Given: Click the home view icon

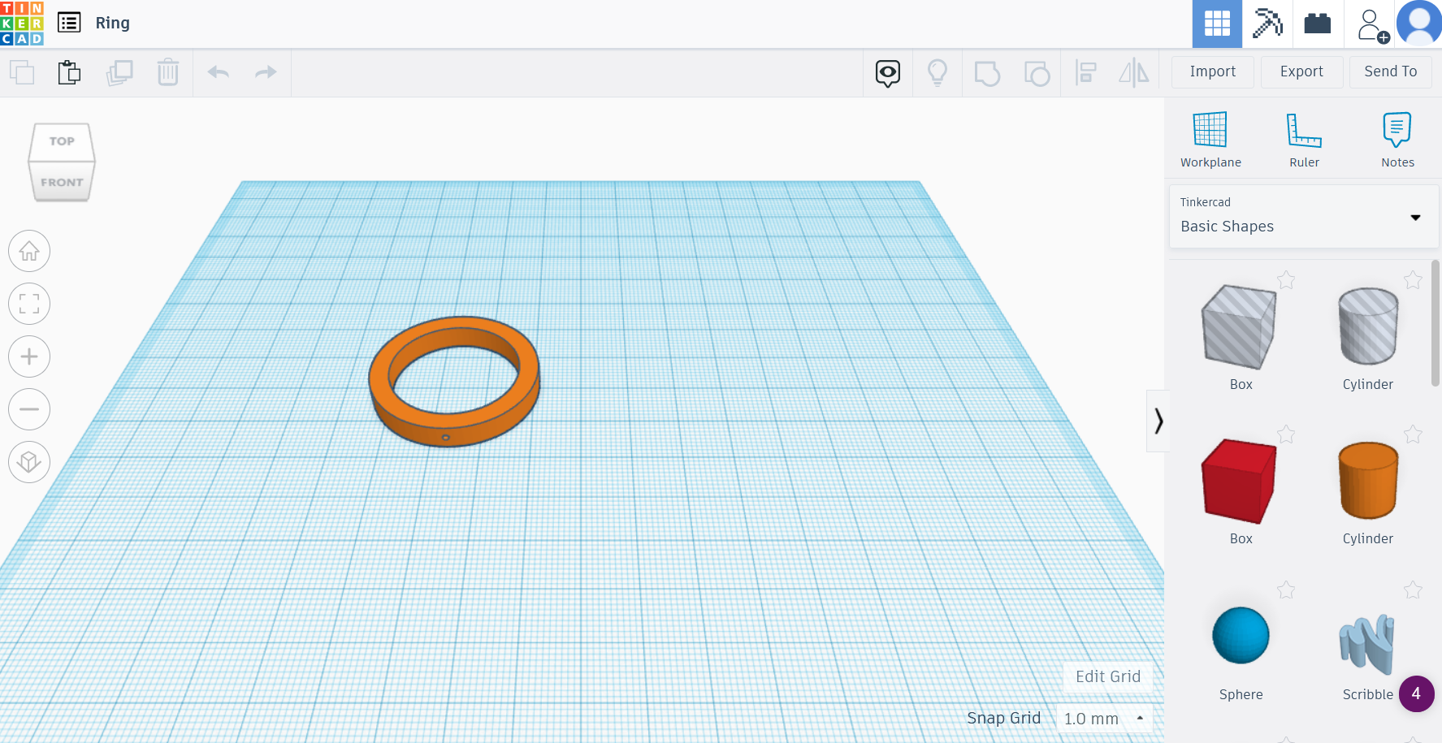Looking at the screenshot, I should pos(29,251).
